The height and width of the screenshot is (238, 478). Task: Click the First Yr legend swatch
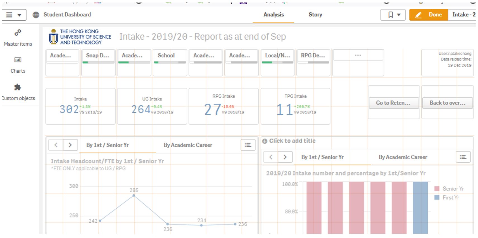437,197
